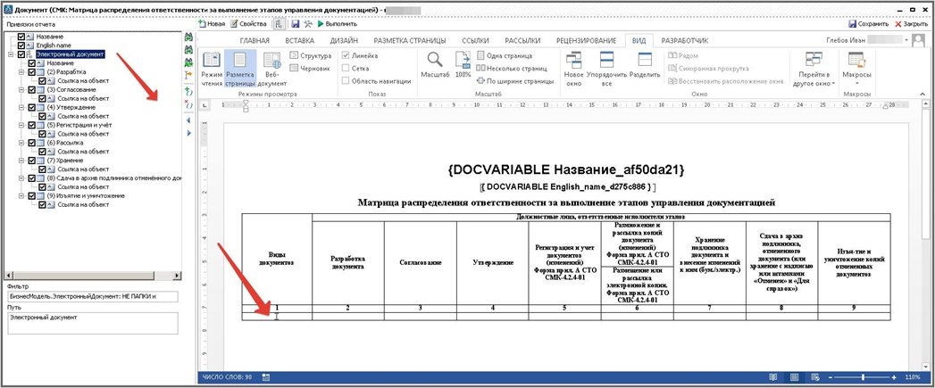Switch to the ВСТАВКА ribbon tab
935x388 pixels.
299,41
